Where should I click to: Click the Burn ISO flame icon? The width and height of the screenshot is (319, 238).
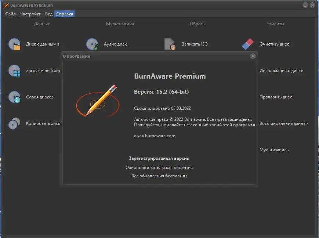pyautogui.click(x=170, y=44)
